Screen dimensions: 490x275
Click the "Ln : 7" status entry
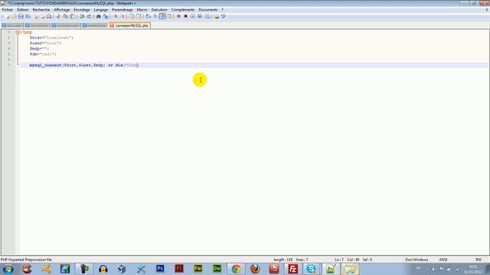(339, 260)
